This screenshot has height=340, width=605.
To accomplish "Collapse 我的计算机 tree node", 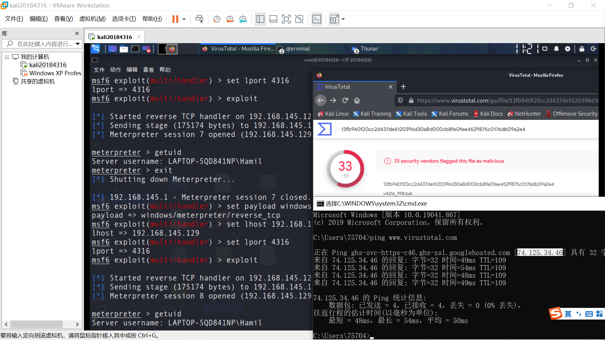I will (x=7, y=57).
